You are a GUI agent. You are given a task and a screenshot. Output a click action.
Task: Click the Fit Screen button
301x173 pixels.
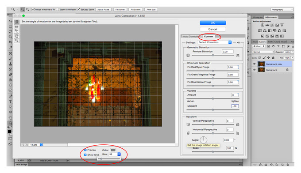[120, 9]
